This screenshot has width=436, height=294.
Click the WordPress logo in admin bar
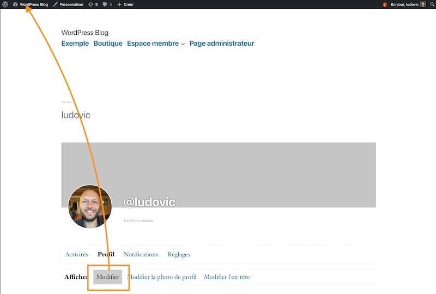coord(5,4)
